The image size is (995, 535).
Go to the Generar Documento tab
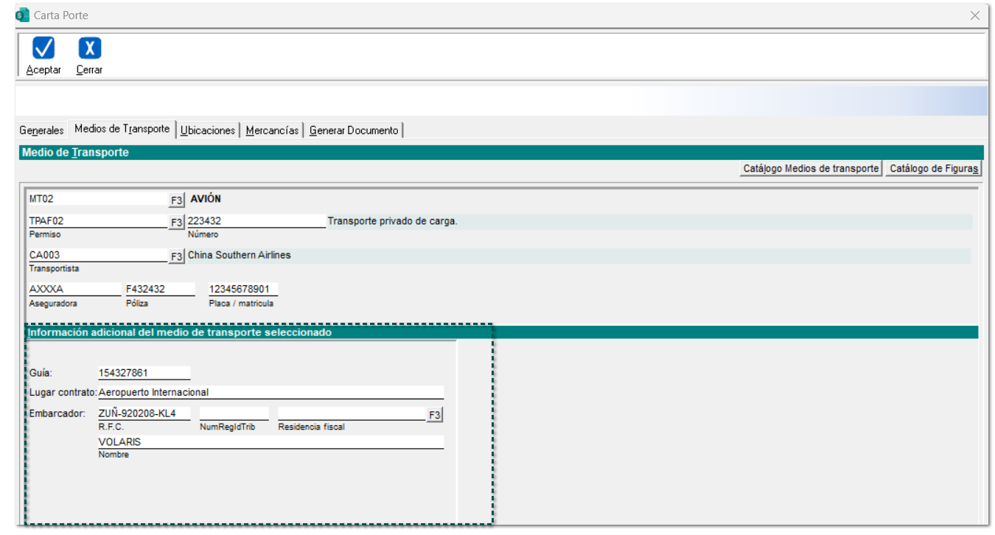(354, 130)
